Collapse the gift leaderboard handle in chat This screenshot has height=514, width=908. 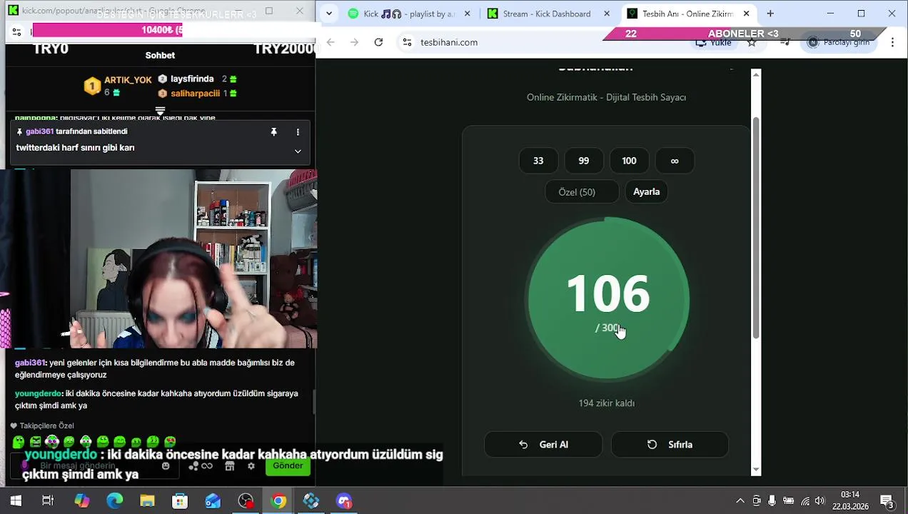click(x=160, y=111)
